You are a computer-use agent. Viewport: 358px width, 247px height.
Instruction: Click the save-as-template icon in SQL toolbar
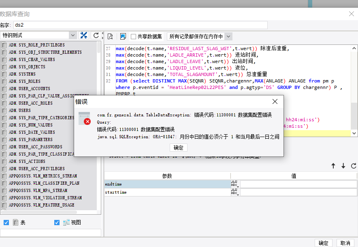(x=123, y=36)
